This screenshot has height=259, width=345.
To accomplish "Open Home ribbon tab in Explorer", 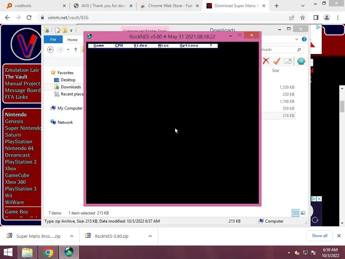I will 72,40.
